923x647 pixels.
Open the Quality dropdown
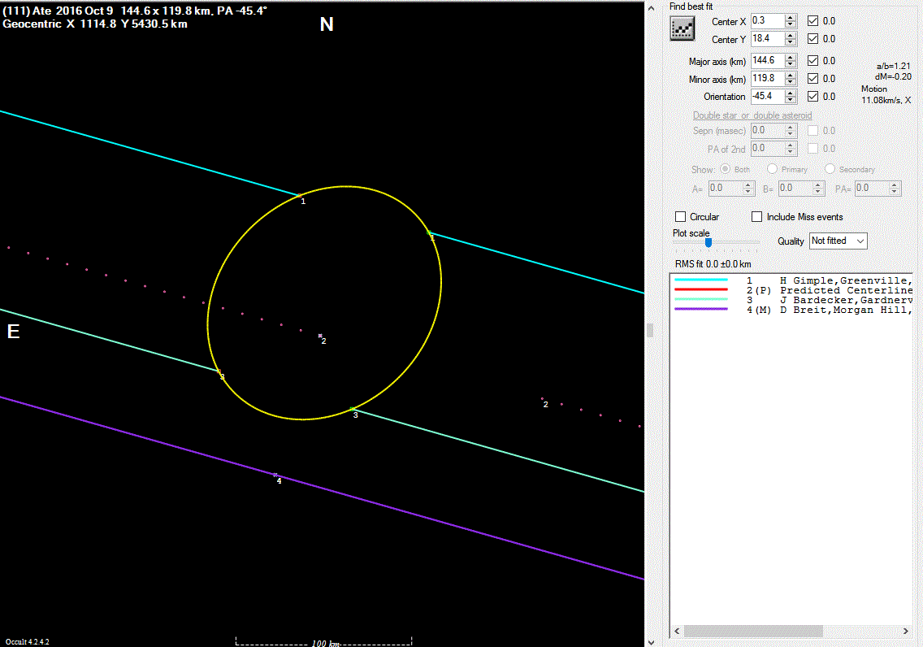(x=837, y=241)
